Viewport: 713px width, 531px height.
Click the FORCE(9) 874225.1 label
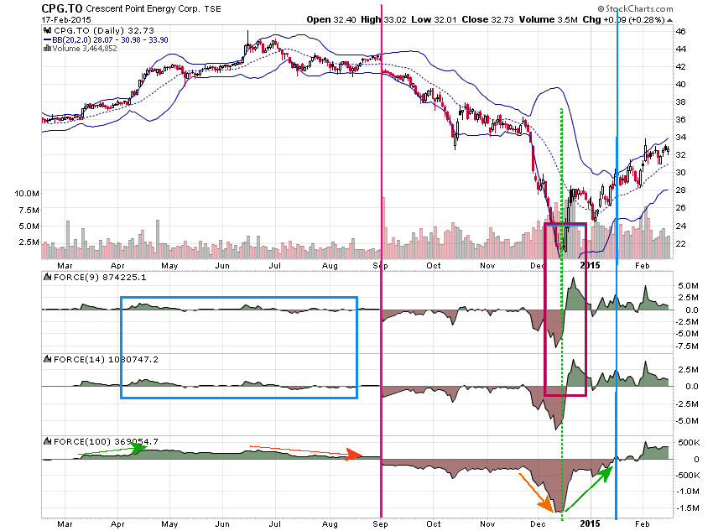(x=100, y=277)
